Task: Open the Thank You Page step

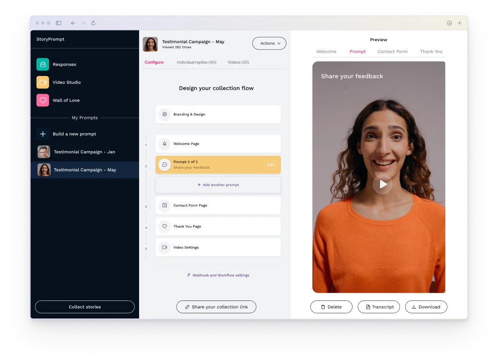Action: [218, 226]
